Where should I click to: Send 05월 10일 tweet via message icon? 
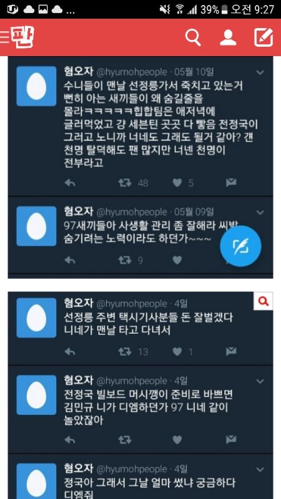231,182
